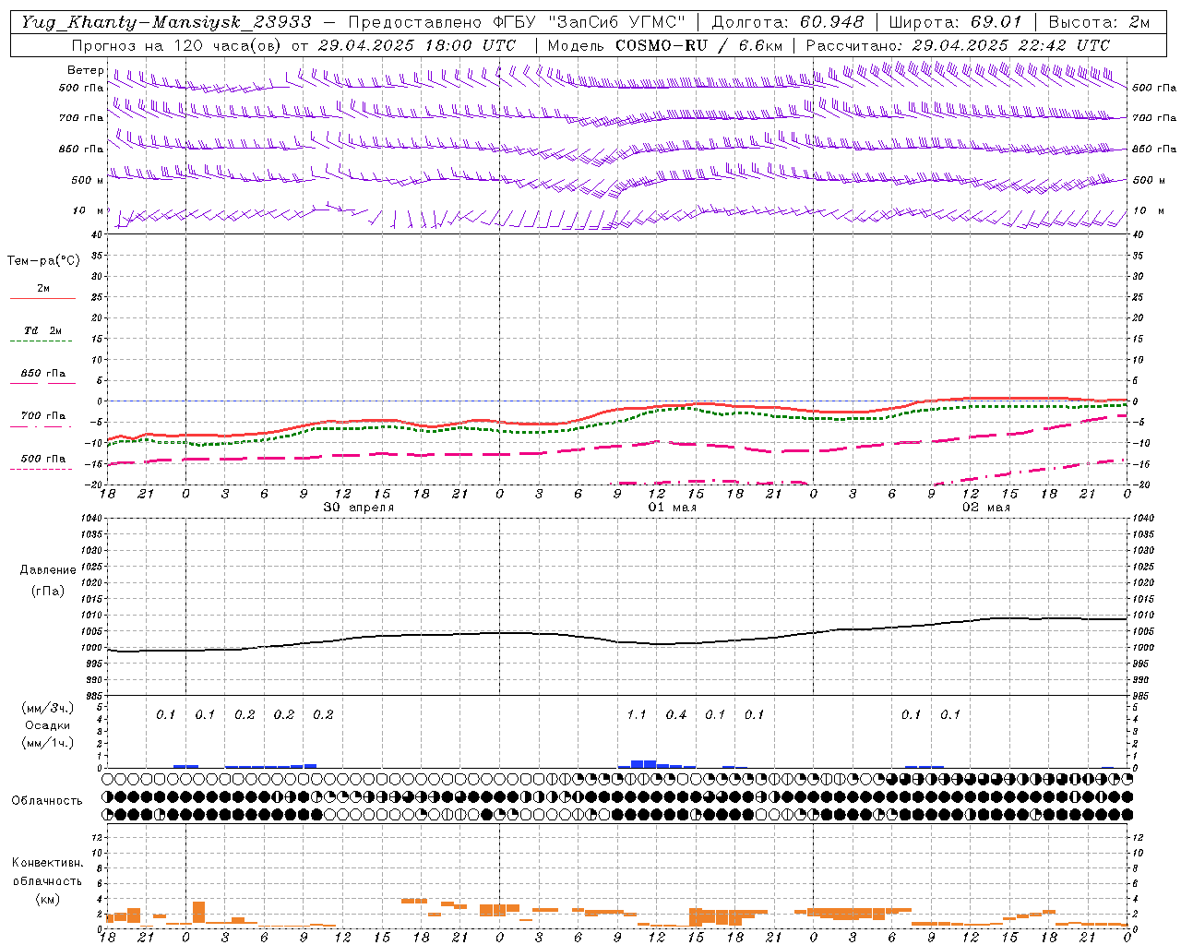Click the 10 м wind level label on left
The width and height of the screenshot is (1181, 945).
tap(89, 211)
